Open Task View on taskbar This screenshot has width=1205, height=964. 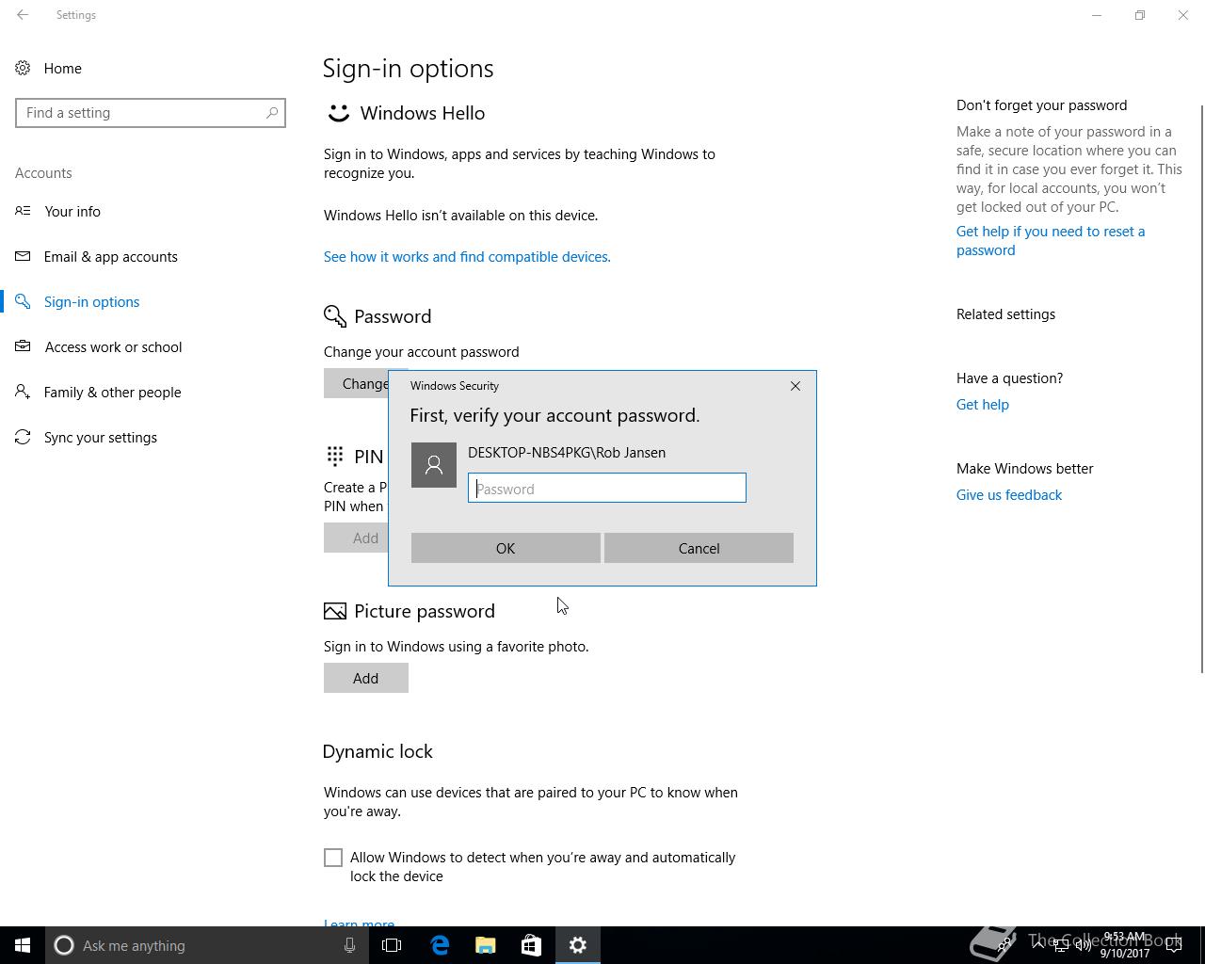(x=392, y=945)
